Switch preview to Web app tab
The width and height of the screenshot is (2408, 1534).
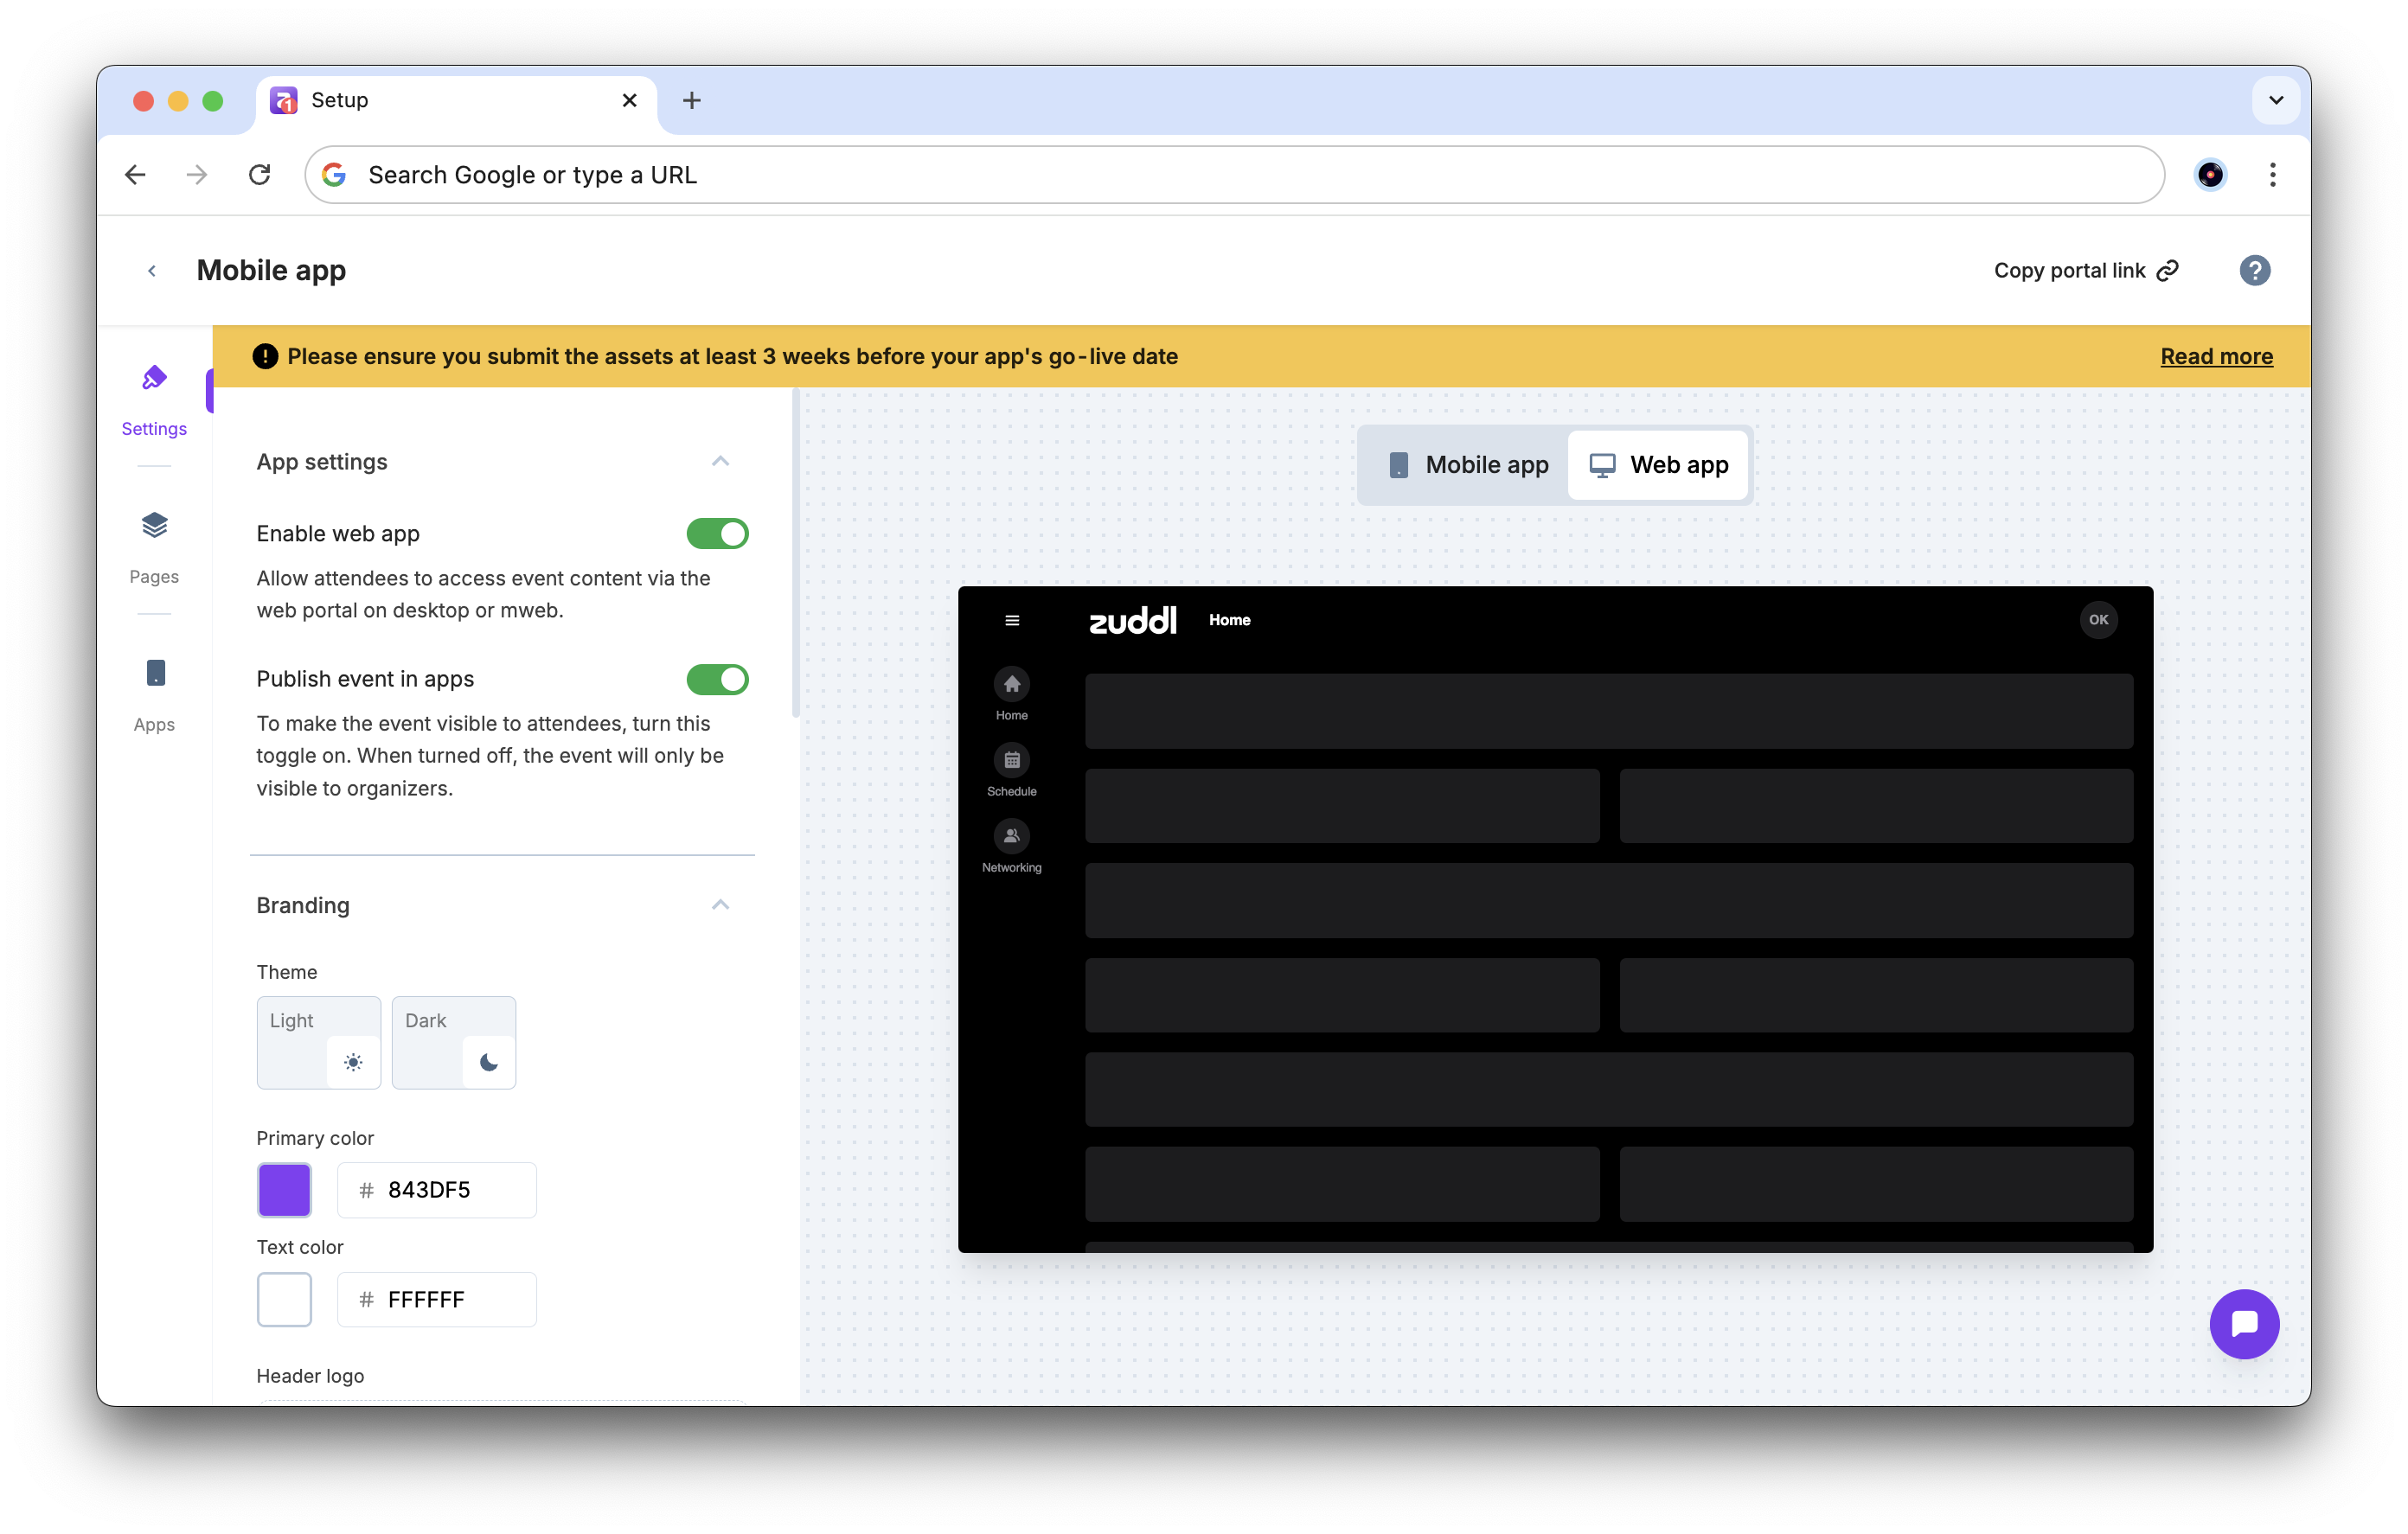click(x=1659, y=465)
